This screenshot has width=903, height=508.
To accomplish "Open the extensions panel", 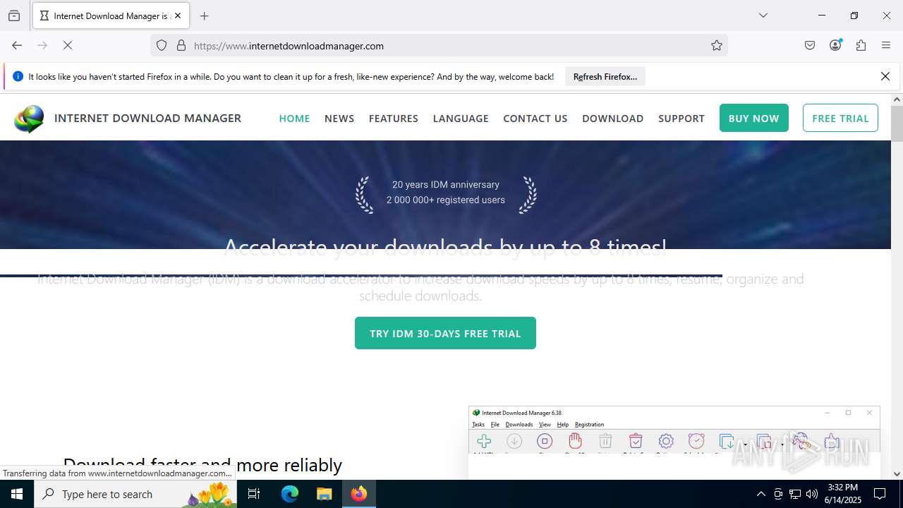I will pos(861,45).
